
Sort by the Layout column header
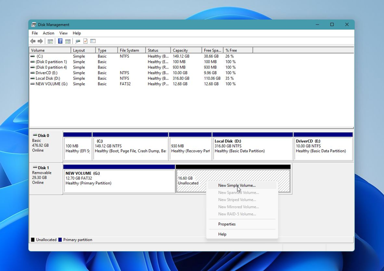[x=83, y=50]
